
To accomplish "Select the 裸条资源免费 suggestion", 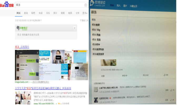I will pos(98,49).
